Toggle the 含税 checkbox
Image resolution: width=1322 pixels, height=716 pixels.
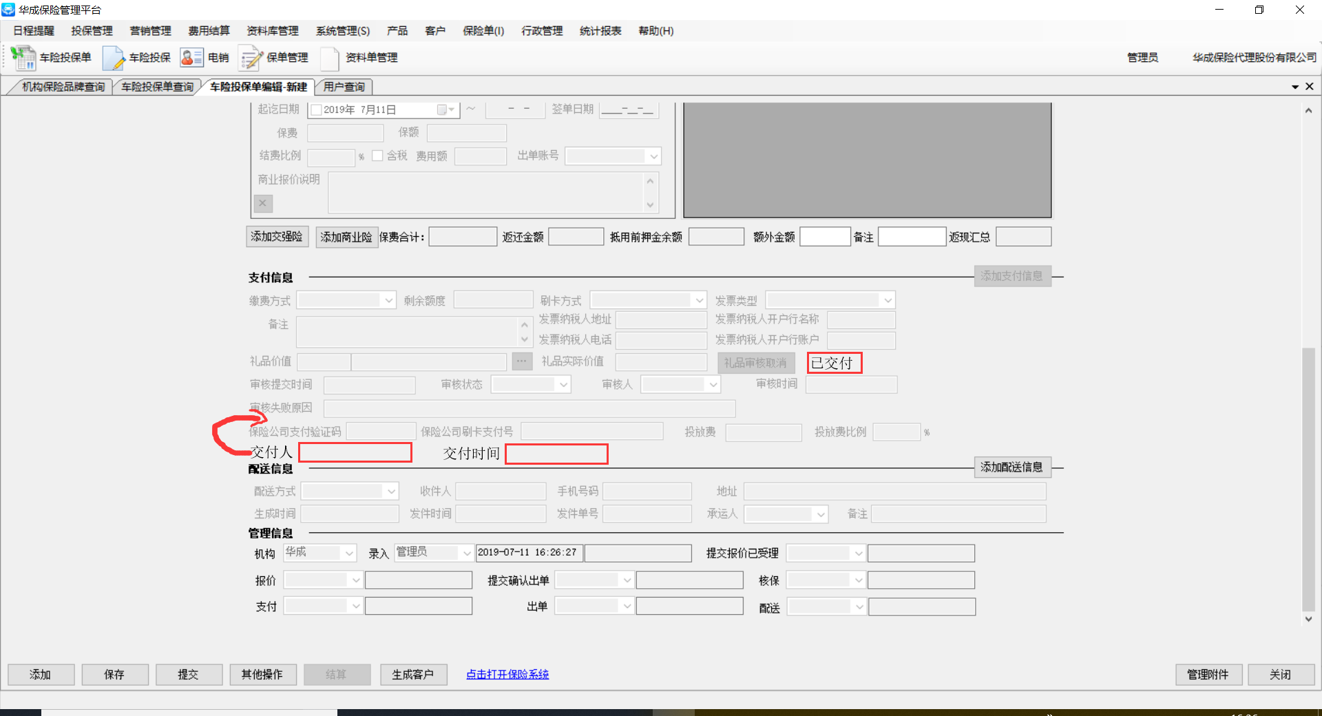(377, 156)
